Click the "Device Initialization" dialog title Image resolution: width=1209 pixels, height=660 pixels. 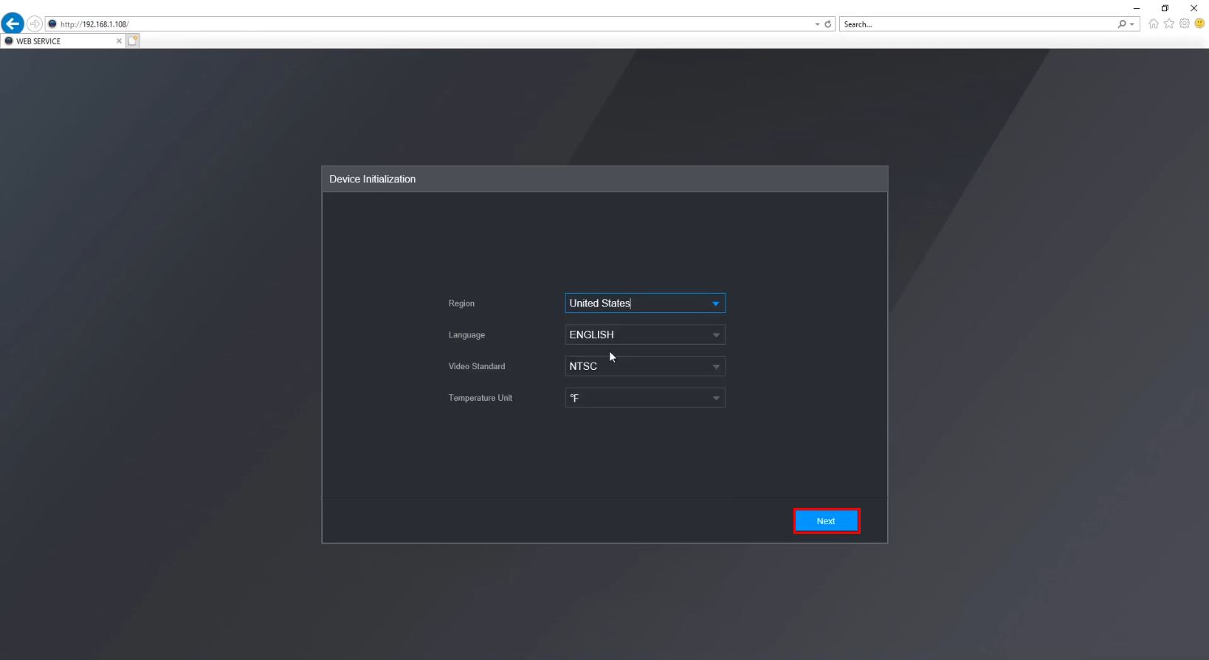coord(372,179)
